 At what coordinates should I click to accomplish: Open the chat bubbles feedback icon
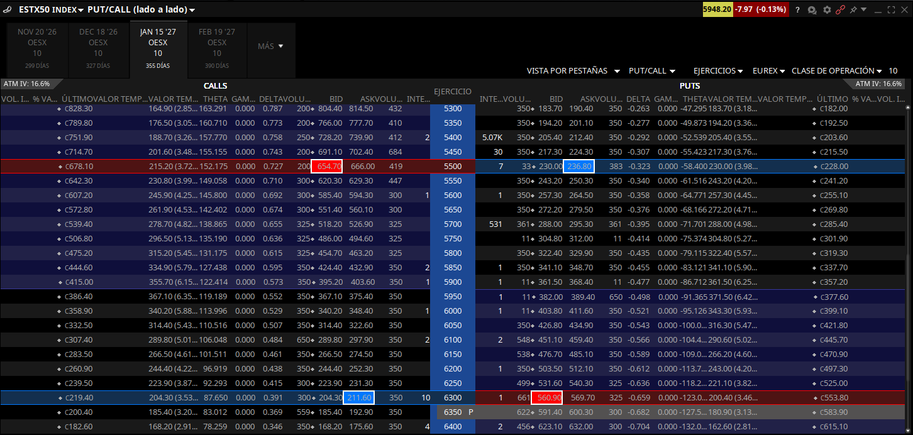pos(812,10)
